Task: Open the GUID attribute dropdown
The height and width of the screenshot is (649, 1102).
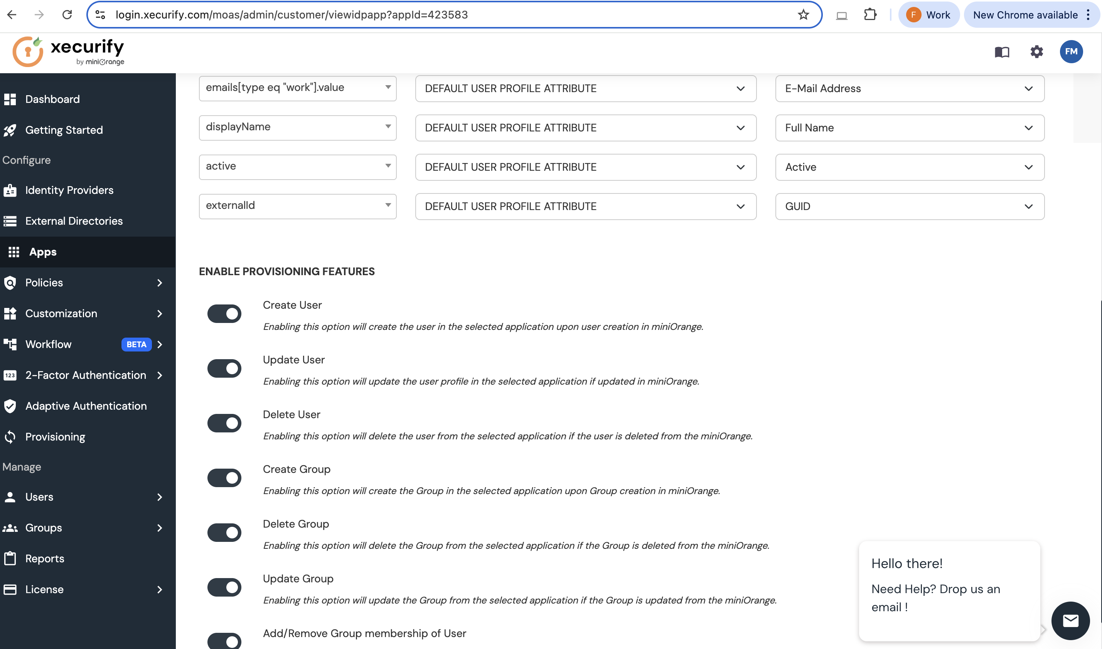Action: (910, 206)
